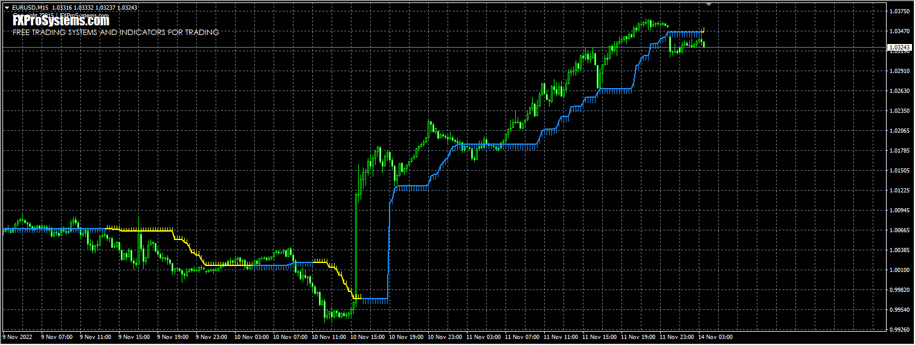The height and width of the screenshot is (345, 915).
Task: Click the open value 1.03316 in the title
Action: pyautogui.click(x=62, y=7)
